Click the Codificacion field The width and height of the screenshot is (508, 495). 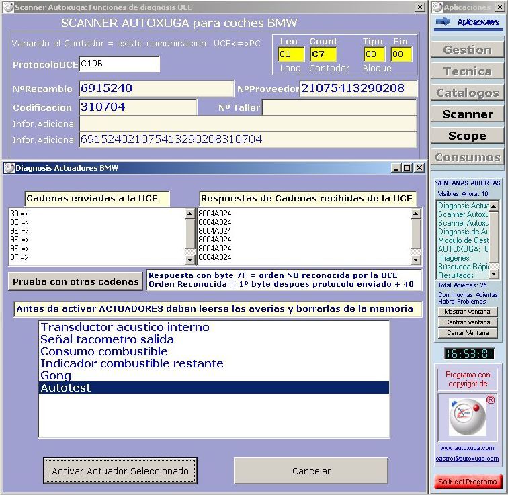click(x=138, y=107)
